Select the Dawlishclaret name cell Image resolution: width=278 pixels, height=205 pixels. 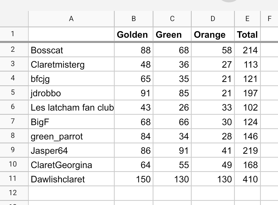[71, 179]
